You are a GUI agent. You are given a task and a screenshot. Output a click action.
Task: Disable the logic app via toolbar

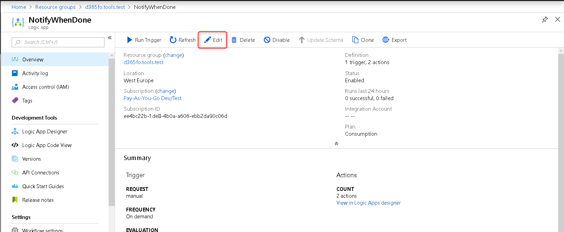pos(277,40)
